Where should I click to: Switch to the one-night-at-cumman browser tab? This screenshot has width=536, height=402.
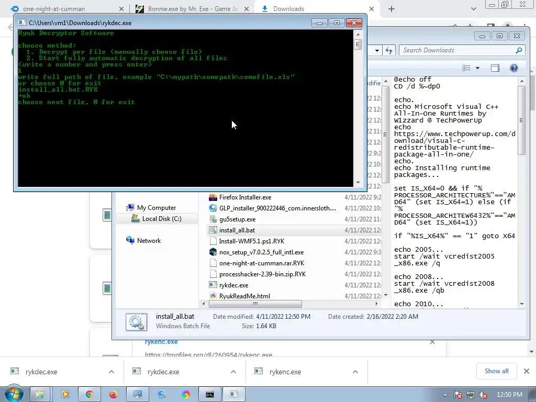[54, 8]
